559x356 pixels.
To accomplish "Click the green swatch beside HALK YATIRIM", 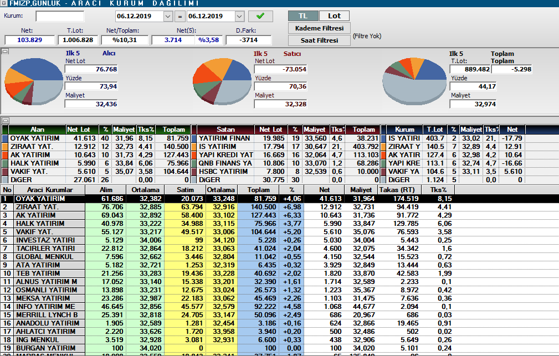I will coord(4,163).
